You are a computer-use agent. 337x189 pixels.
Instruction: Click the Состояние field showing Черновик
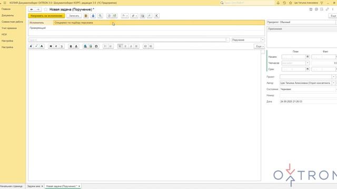tap(308, 89)
